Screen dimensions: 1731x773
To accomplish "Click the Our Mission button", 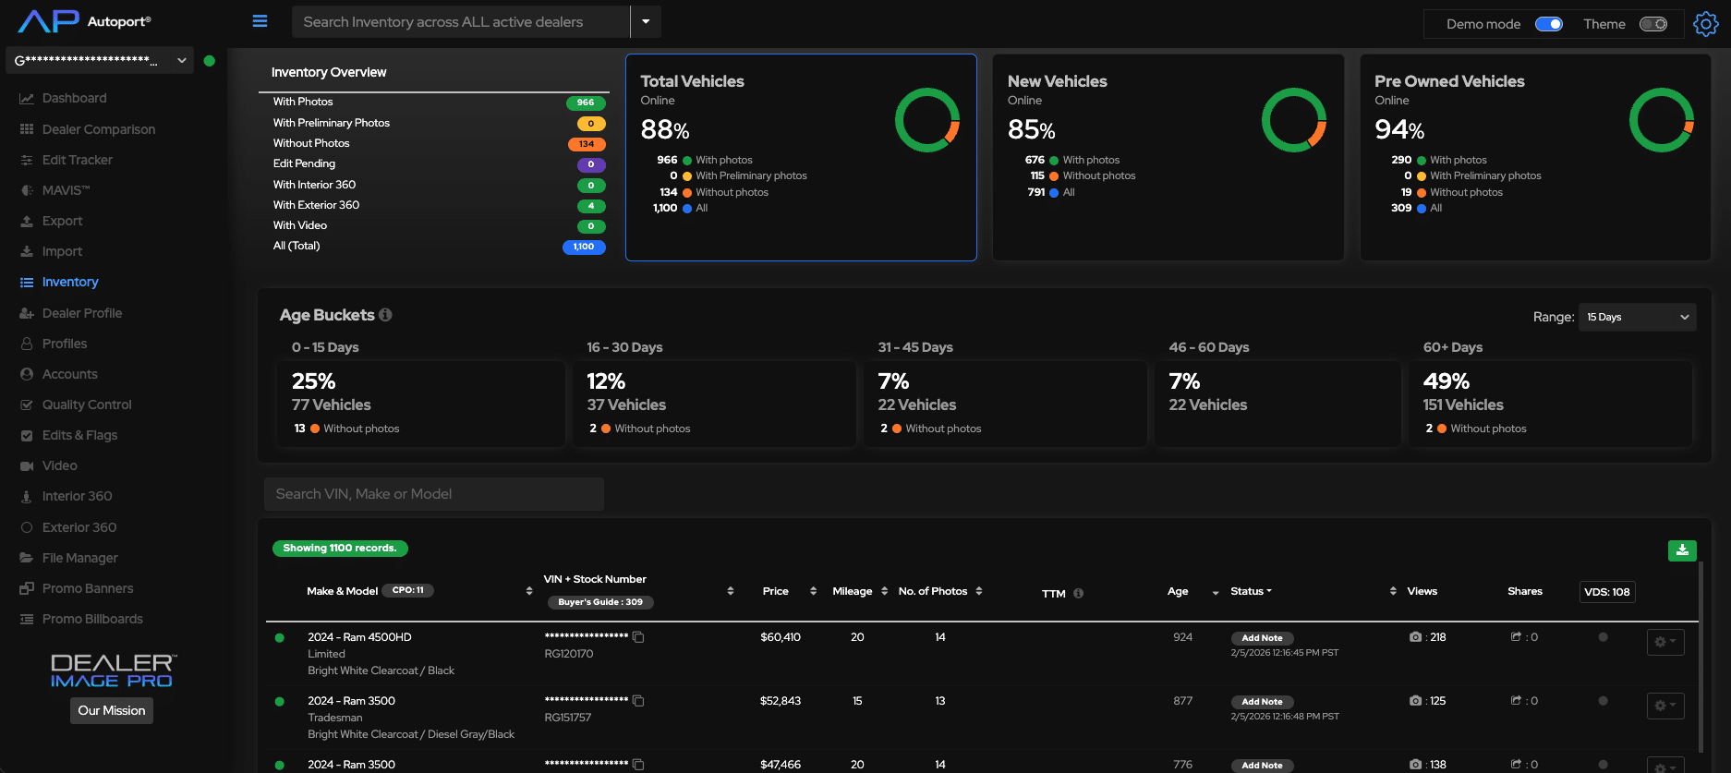I will click(x=111, y=710).
